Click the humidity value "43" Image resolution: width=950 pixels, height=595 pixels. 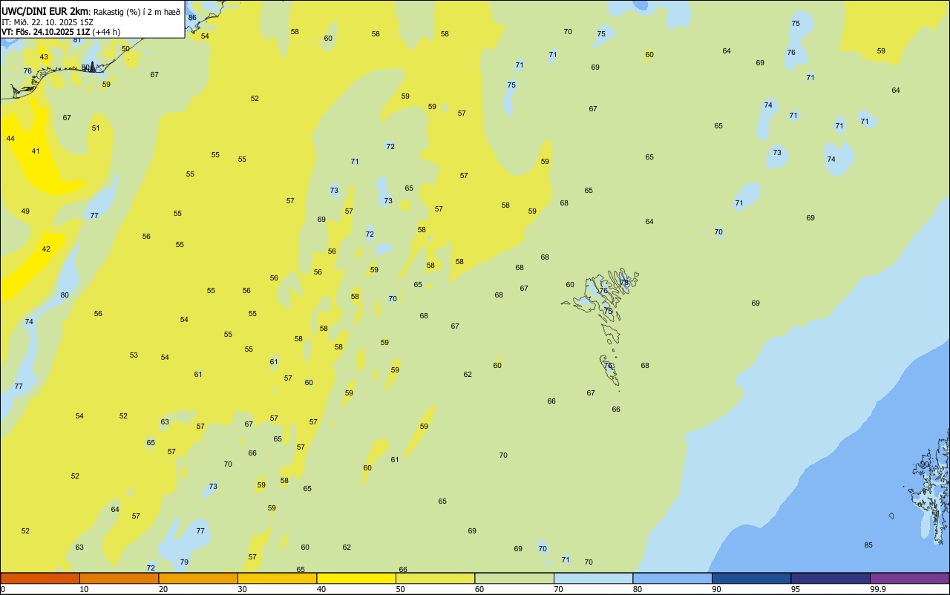pos(44,57)
